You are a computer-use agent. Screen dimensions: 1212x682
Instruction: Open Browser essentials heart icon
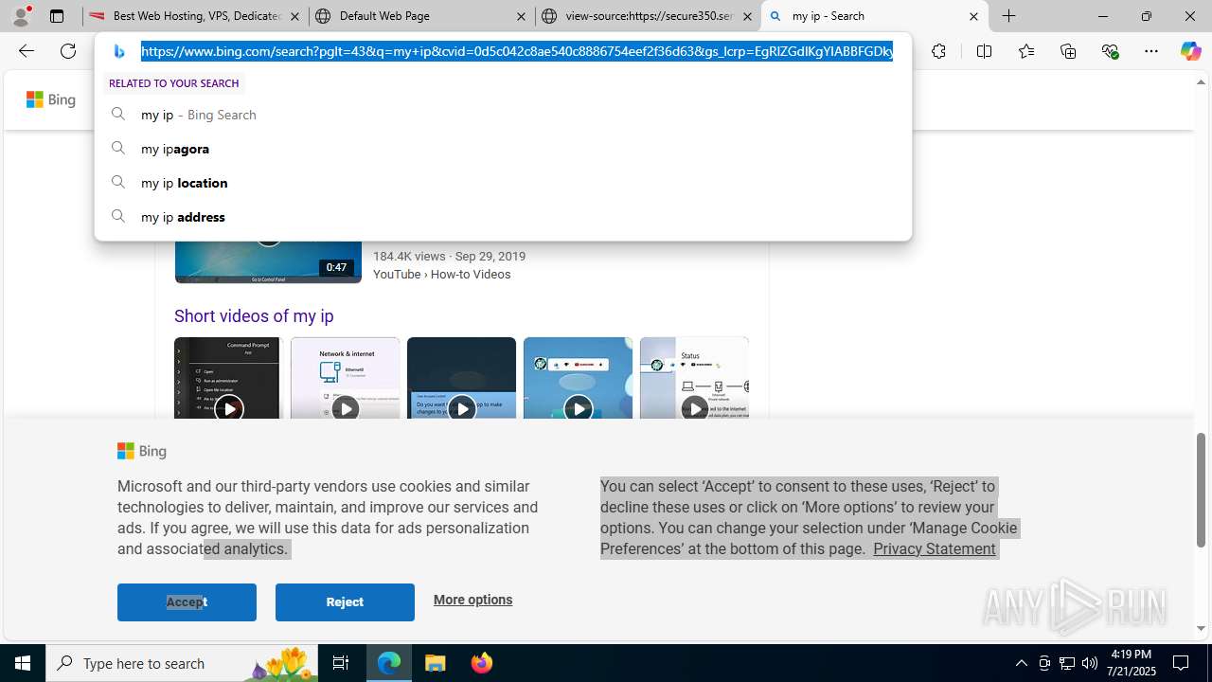pos(1110,51)
